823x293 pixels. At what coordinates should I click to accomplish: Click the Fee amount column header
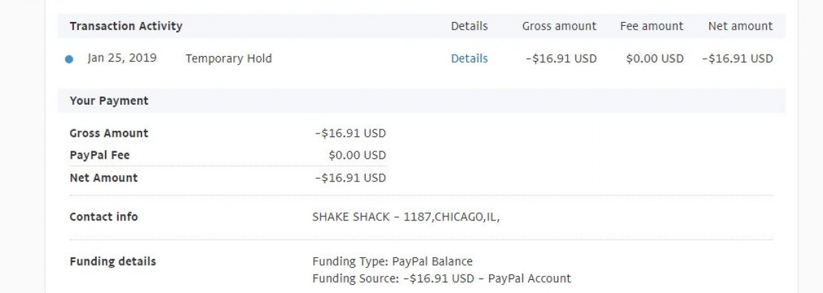[652, 26]
